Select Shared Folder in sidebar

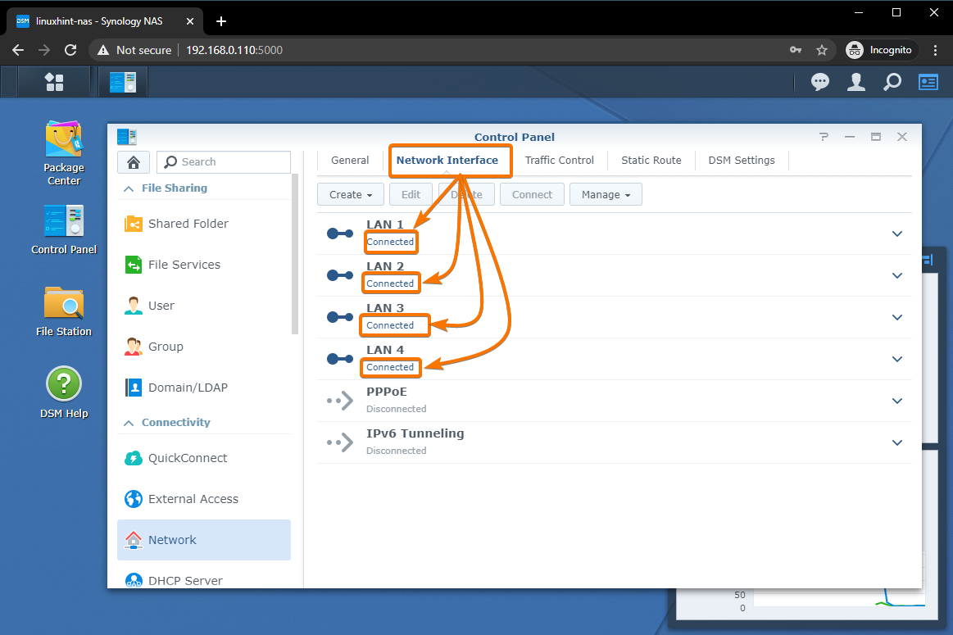click(x=188, y=224)
